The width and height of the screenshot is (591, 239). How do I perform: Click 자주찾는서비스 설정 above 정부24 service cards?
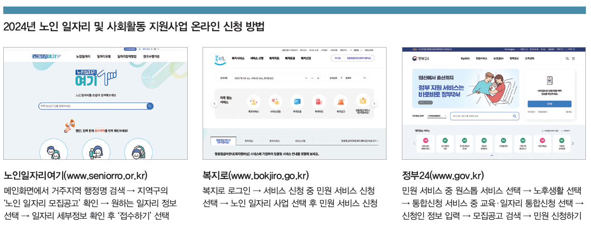[x=549, y=131]
